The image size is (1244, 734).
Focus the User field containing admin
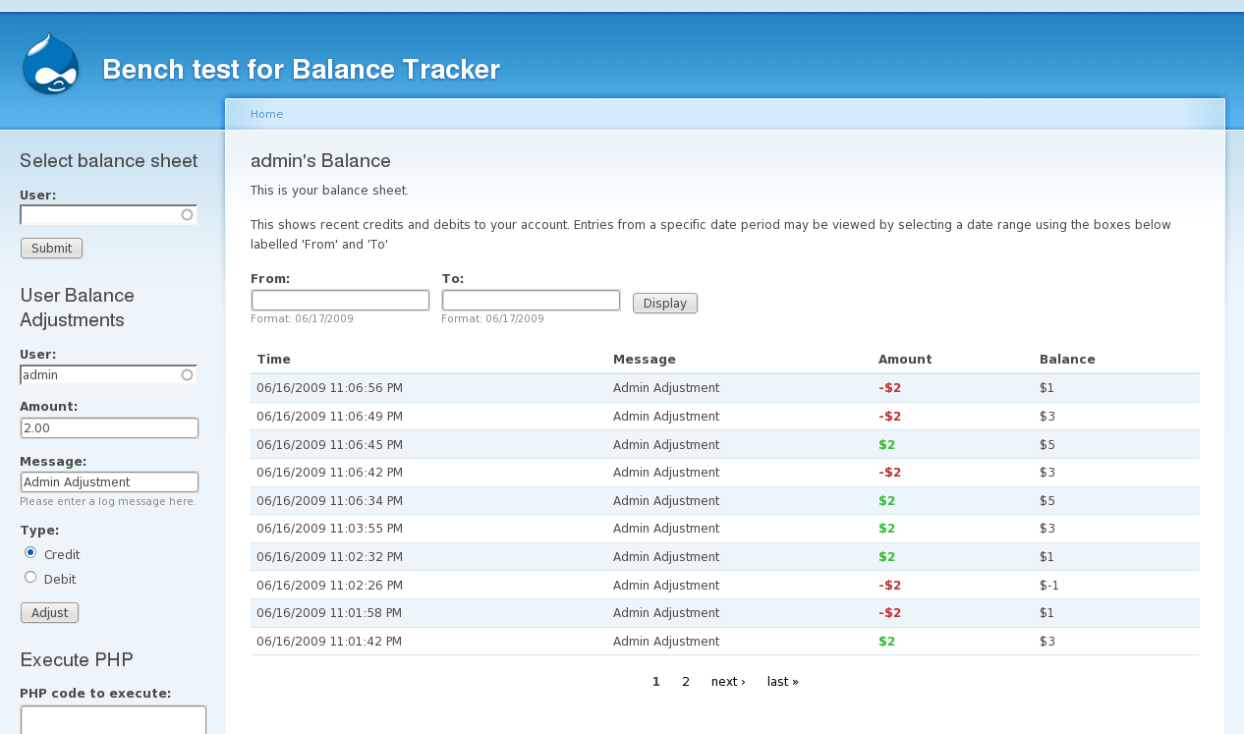[x=108, y=374]
